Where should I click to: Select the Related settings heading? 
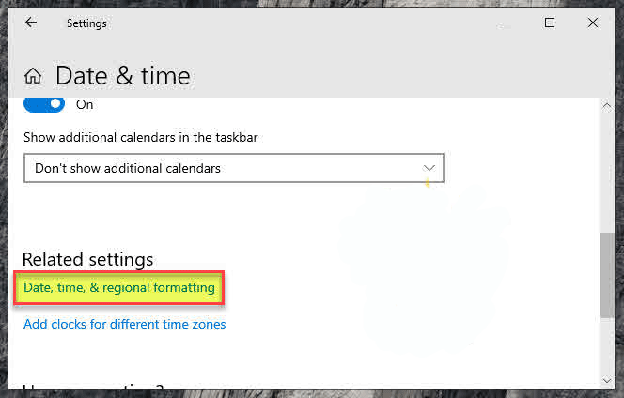coord(87,259)
